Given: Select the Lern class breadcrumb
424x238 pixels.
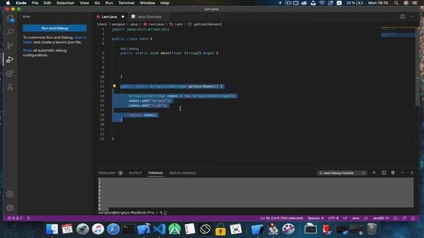Looking at the screenshot, I should (x=179, y=24).
